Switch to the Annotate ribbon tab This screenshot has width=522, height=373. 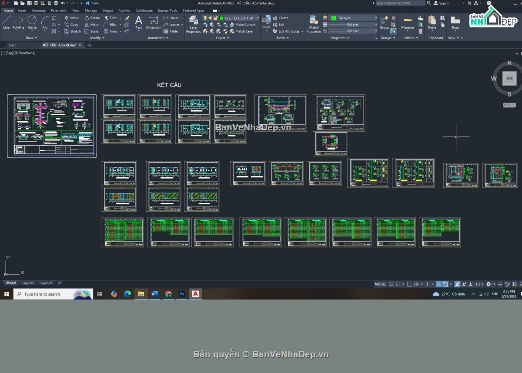39,10
